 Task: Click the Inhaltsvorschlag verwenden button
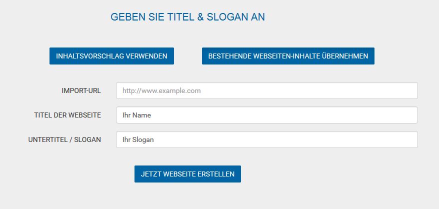[x=111, y=56]
